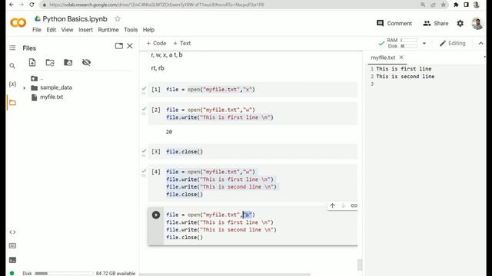Add a new Text cell

[x=182, y=43]
